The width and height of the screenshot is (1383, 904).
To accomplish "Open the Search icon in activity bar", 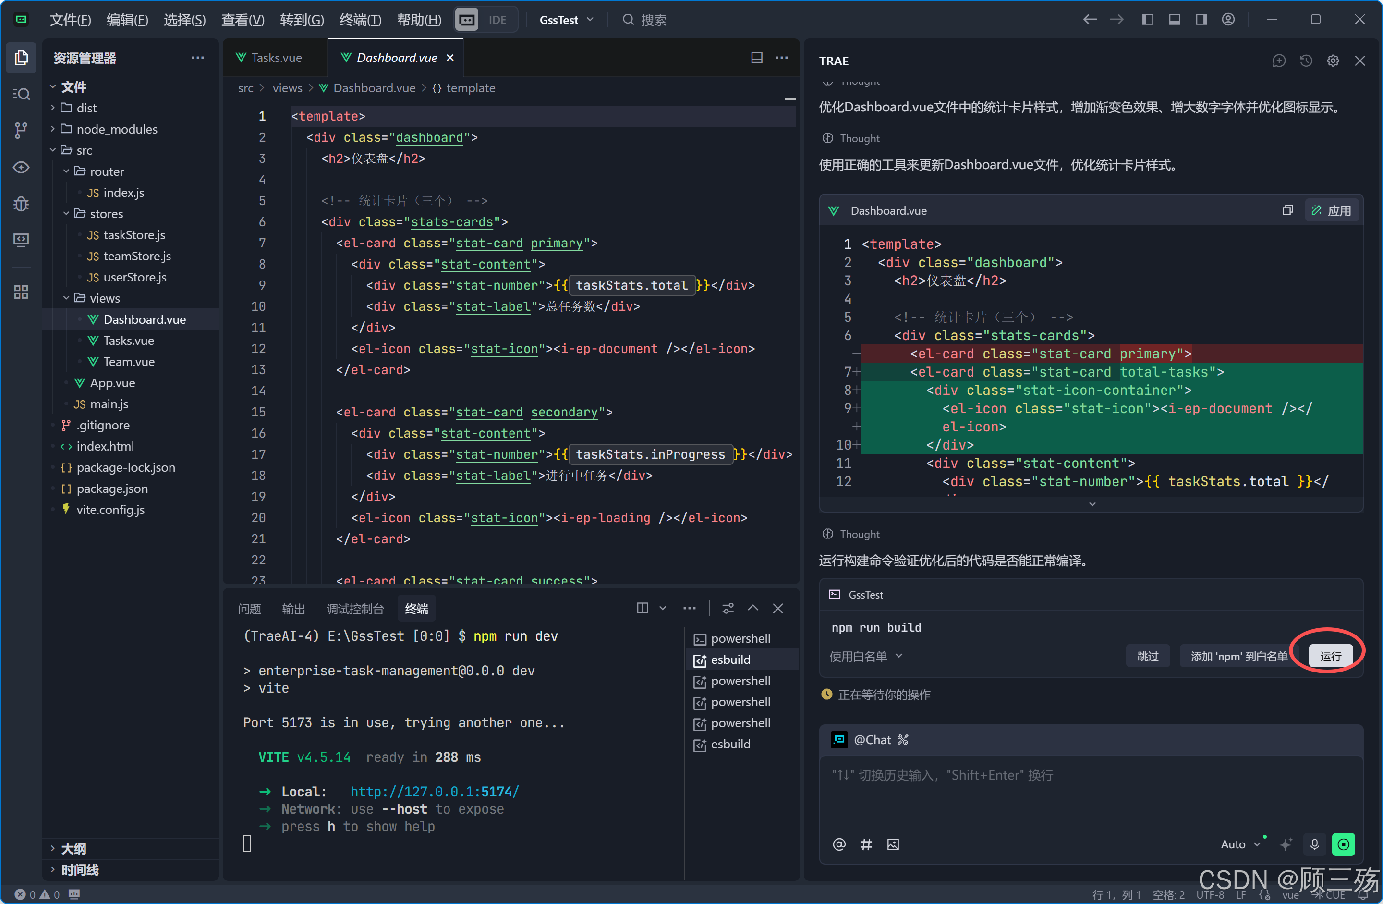I will tap(21, 94).
